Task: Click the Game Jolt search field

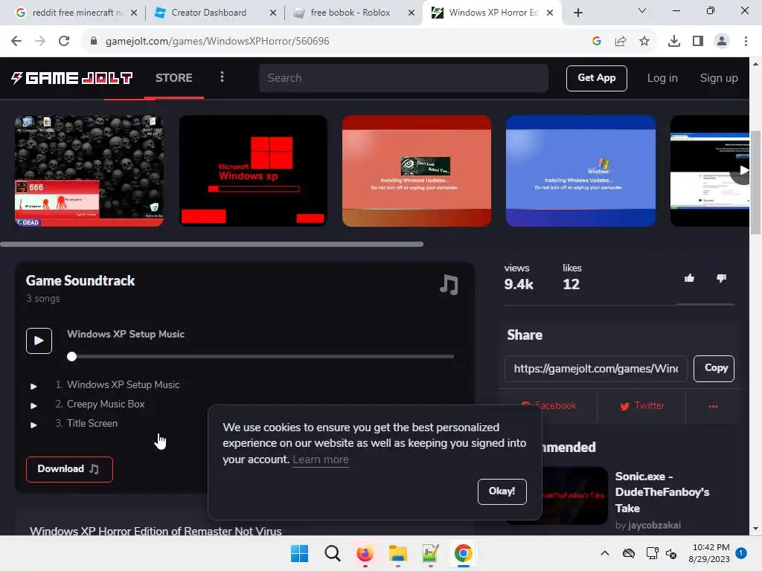Action: [404, 78]
